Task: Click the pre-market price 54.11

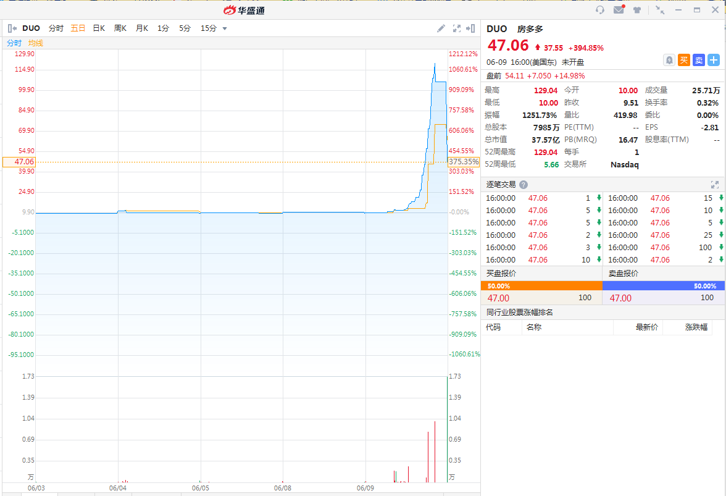Action: pos(514,76)
